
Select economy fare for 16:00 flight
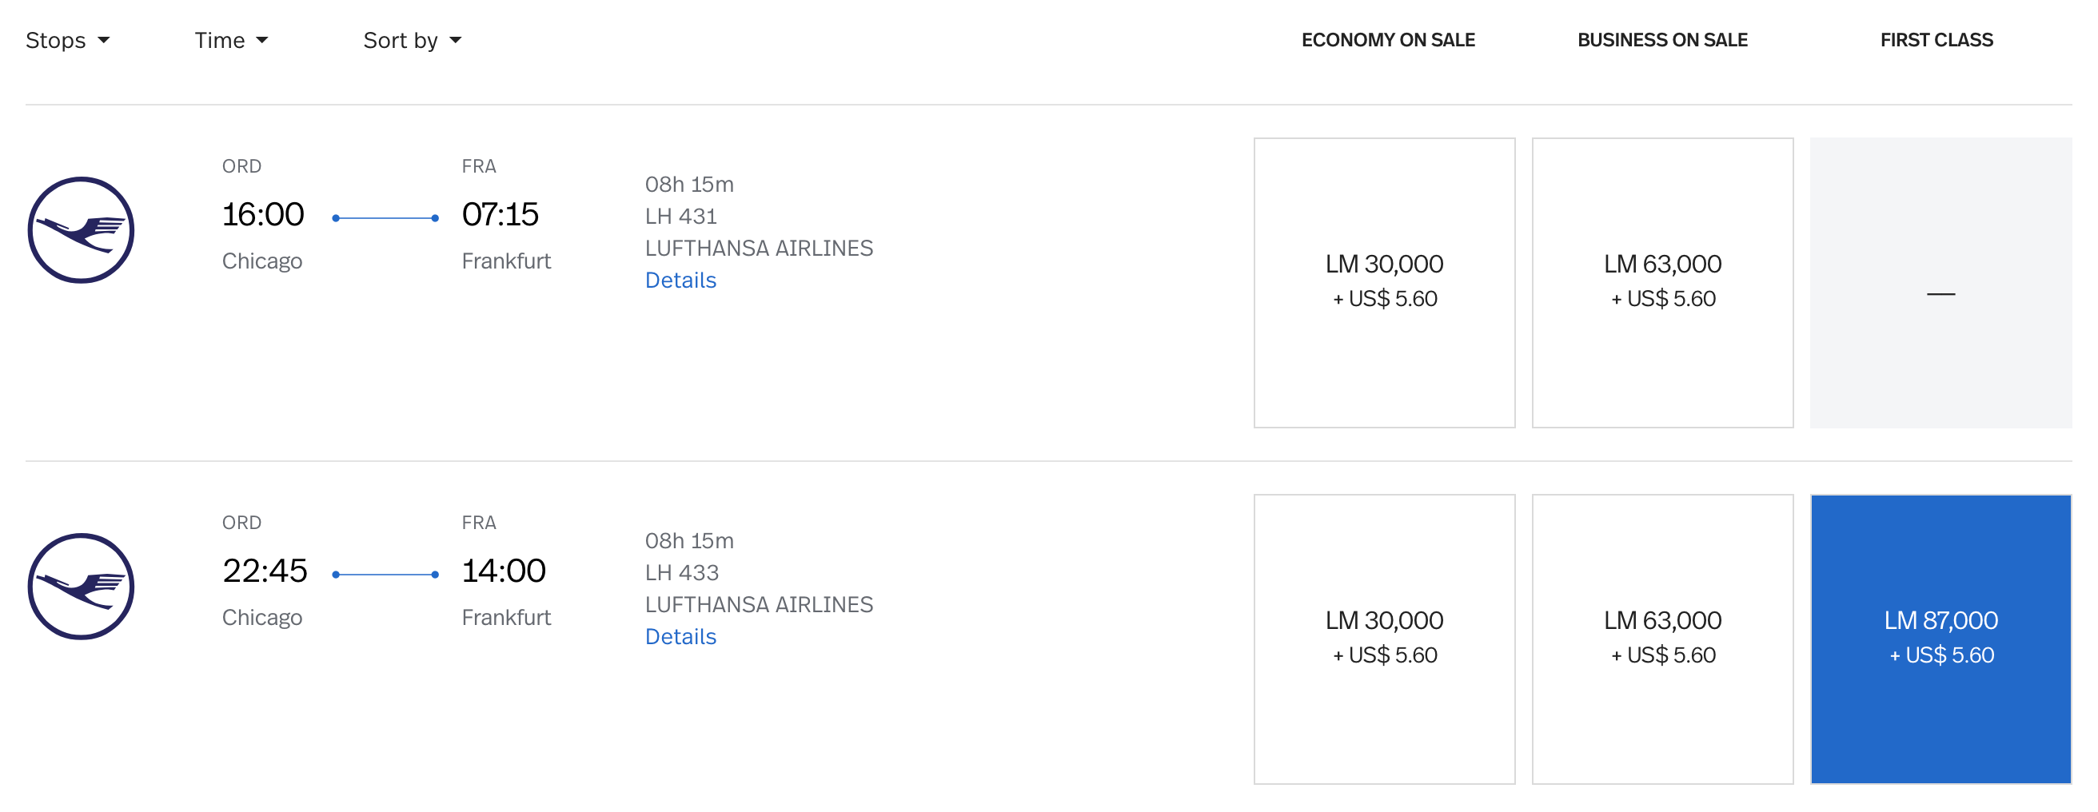(1384, 282)
